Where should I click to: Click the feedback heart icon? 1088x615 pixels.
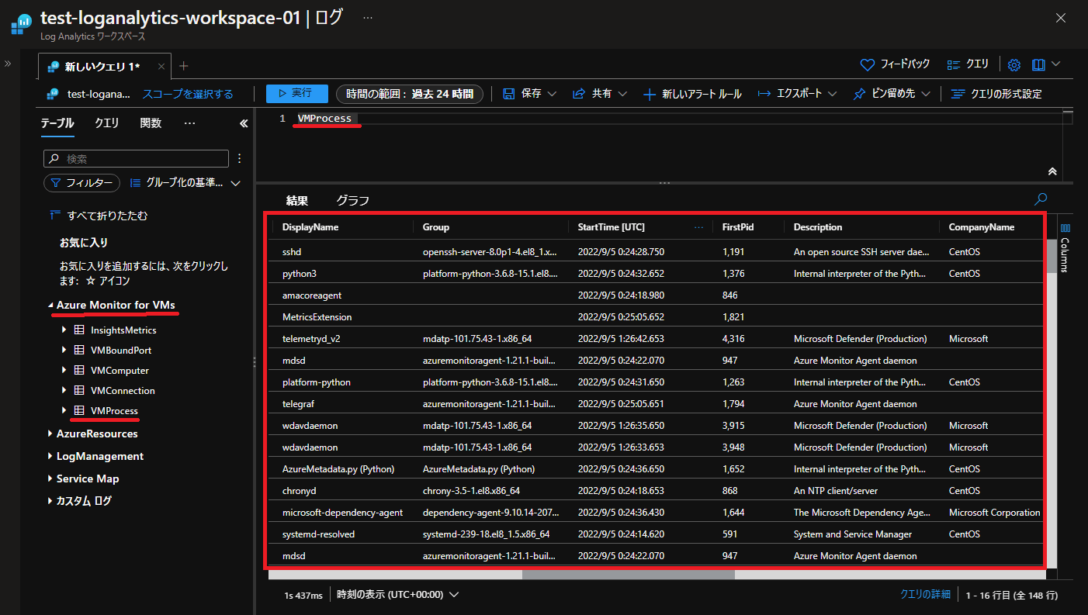tap(868, 64)
